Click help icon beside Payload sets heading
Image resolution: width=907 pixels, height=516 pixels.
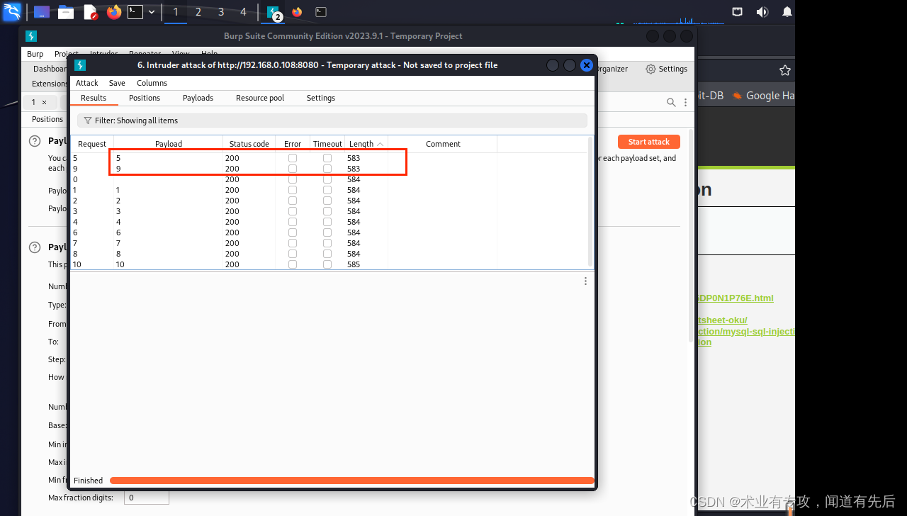35,141
